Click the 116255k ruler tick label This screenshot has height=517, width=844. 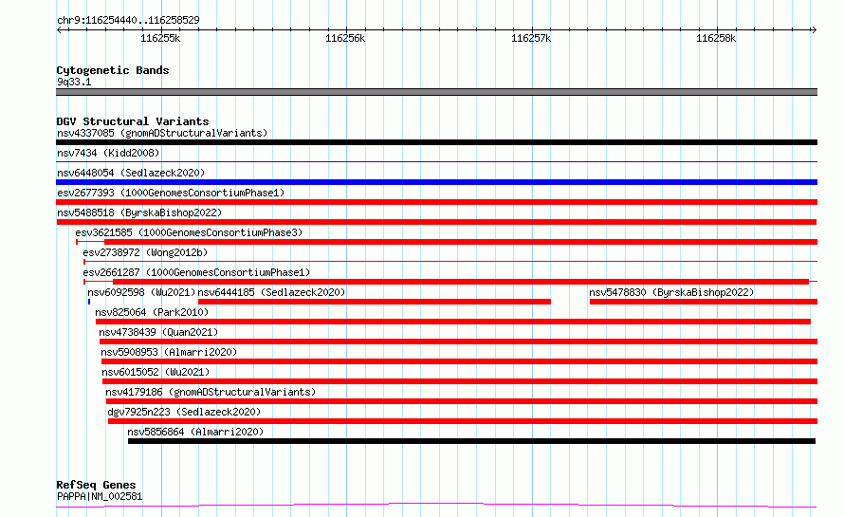(x=160, y=38)
